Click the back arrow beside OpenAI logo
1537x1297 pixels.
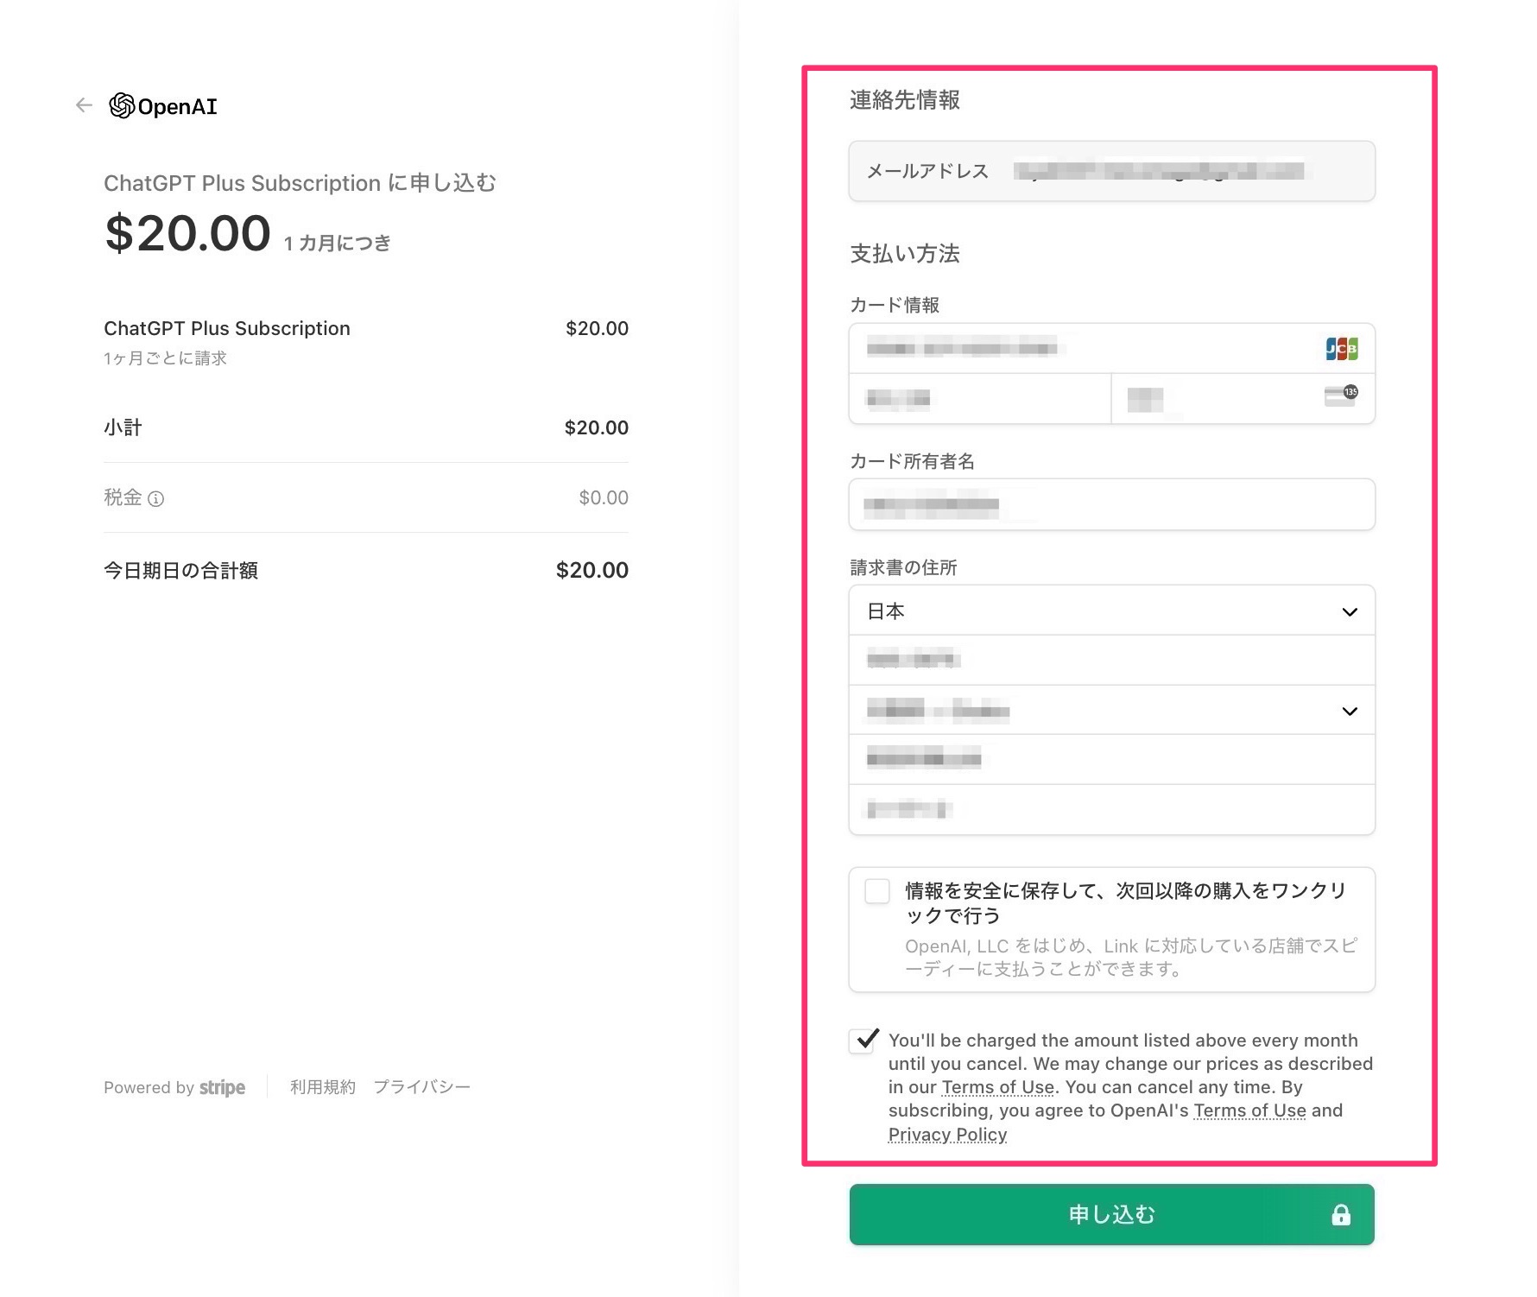[x=84, y=105]
